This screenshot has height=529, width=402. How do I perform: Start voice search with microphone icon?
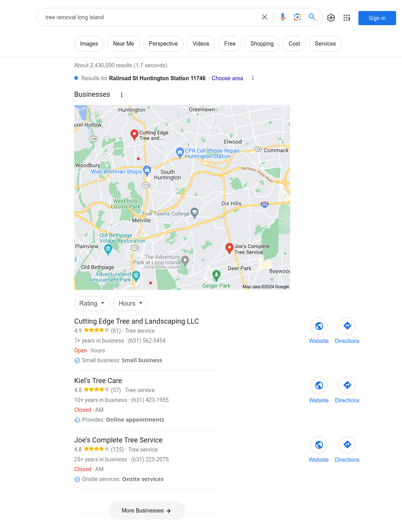(x=283, y=17)
